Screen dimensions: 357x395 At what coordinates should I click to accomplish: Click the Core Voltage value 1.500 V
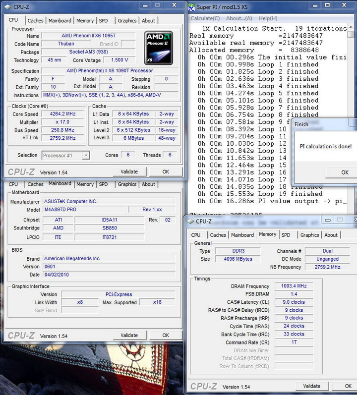(119, 60)
